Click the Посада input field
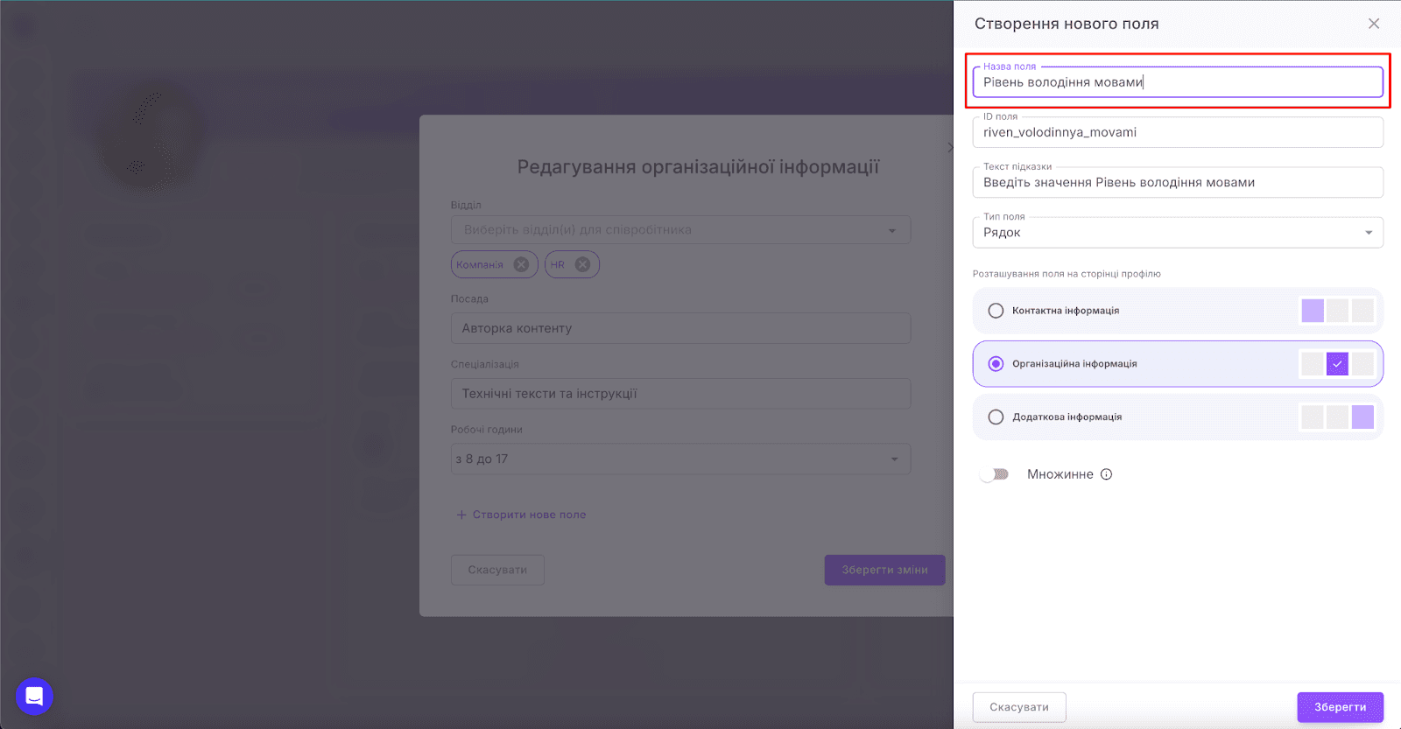1401x729 pixels. pyautogui.click(x=680, y=328)
